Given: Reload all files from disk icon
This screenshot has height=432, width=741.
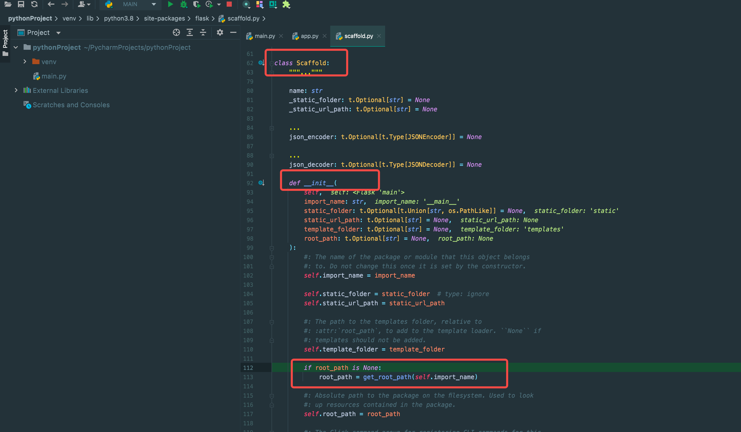Looking at the screenshot, I should 34,4.
